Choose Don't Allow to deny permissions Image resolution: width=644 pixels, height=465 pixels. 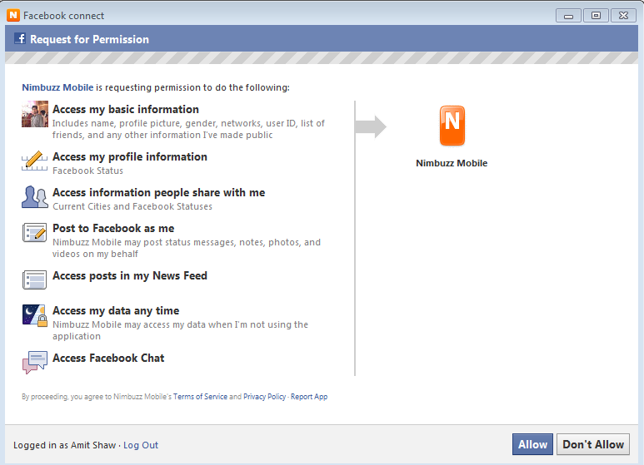[x=593, y=444]
